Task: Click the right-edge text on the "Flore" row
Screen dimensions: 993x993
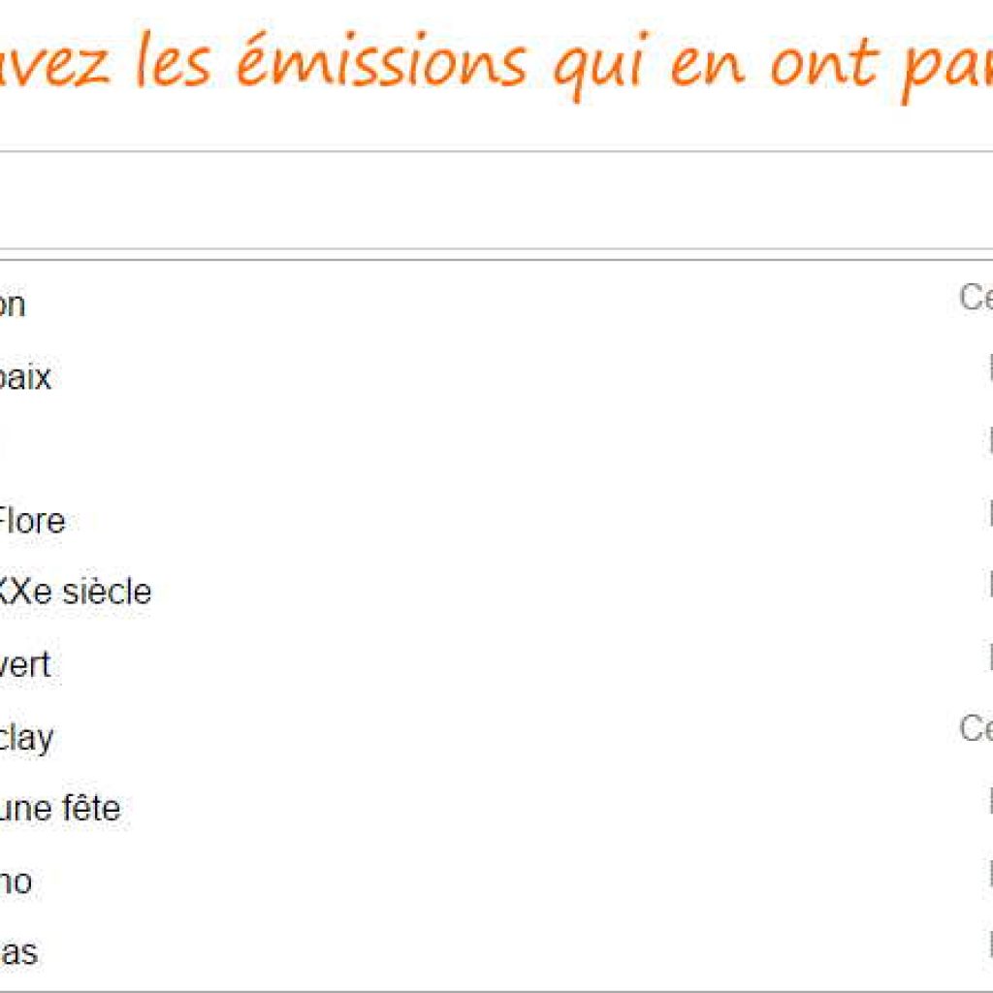Action: pyautogui.click(x=990, y=512)
